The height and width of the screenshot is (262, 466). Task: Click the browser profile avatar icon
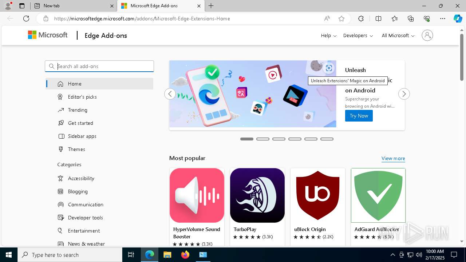(8, 6)
